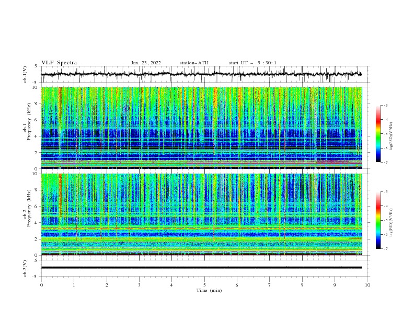Click the ch.2 PSD color scale bar
Viewport: 414px width, 320px height.
click(x=378, y=220)
